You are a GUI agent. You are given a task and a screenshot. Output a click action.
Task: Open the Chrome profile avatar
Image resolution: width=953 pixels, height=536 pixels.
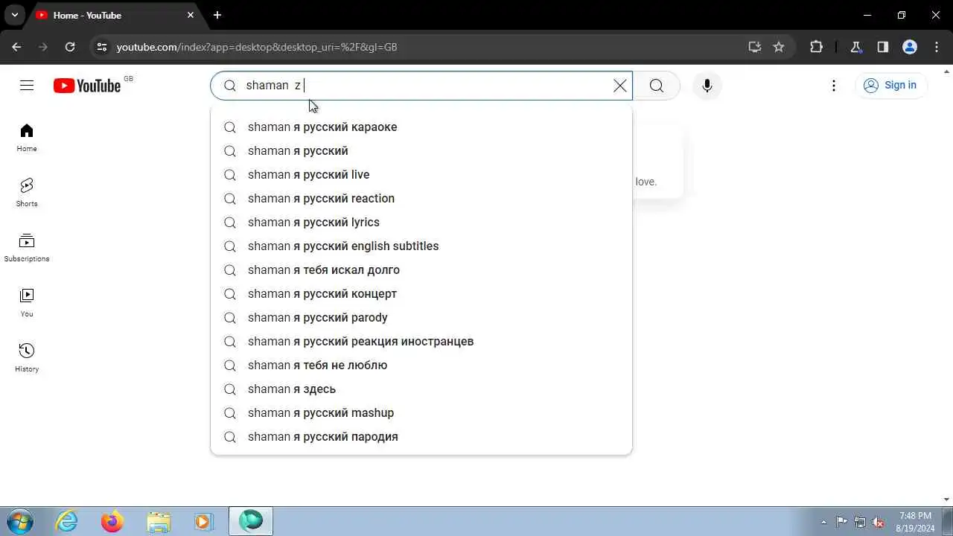click(909, 47)
